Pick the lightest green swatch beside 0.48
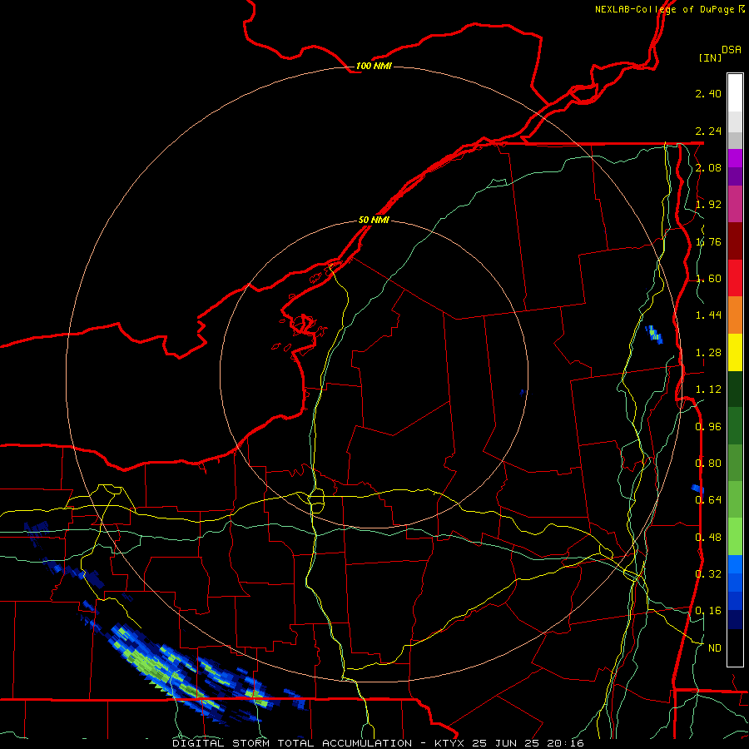This screenshot has width=749, height=749. 735,537
